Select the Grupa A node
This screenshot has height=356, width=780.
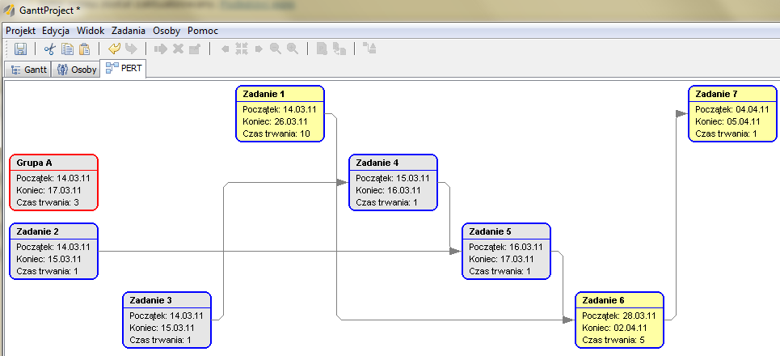click(53, 182)
